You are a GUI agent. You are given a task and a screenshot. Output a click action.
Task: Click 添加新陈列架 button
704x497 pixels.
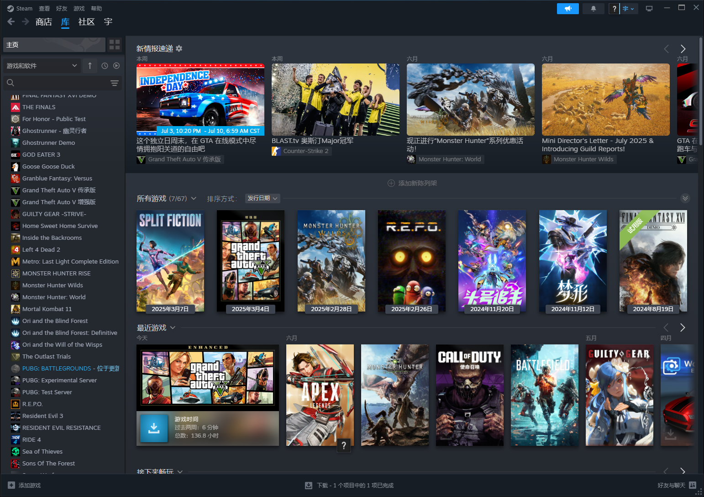coord(412,183)
